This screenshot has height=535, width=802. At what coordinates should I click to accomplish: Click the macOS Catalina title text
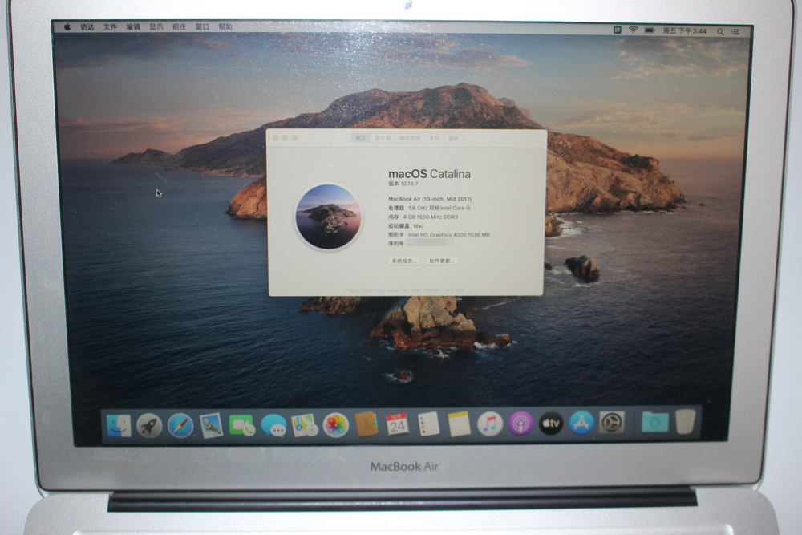[x=429, y=174]
